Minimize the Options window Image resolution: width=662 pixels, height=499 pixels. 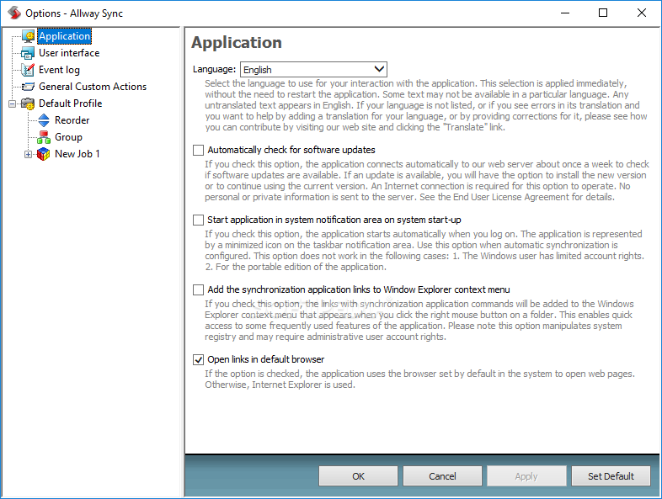565,13
